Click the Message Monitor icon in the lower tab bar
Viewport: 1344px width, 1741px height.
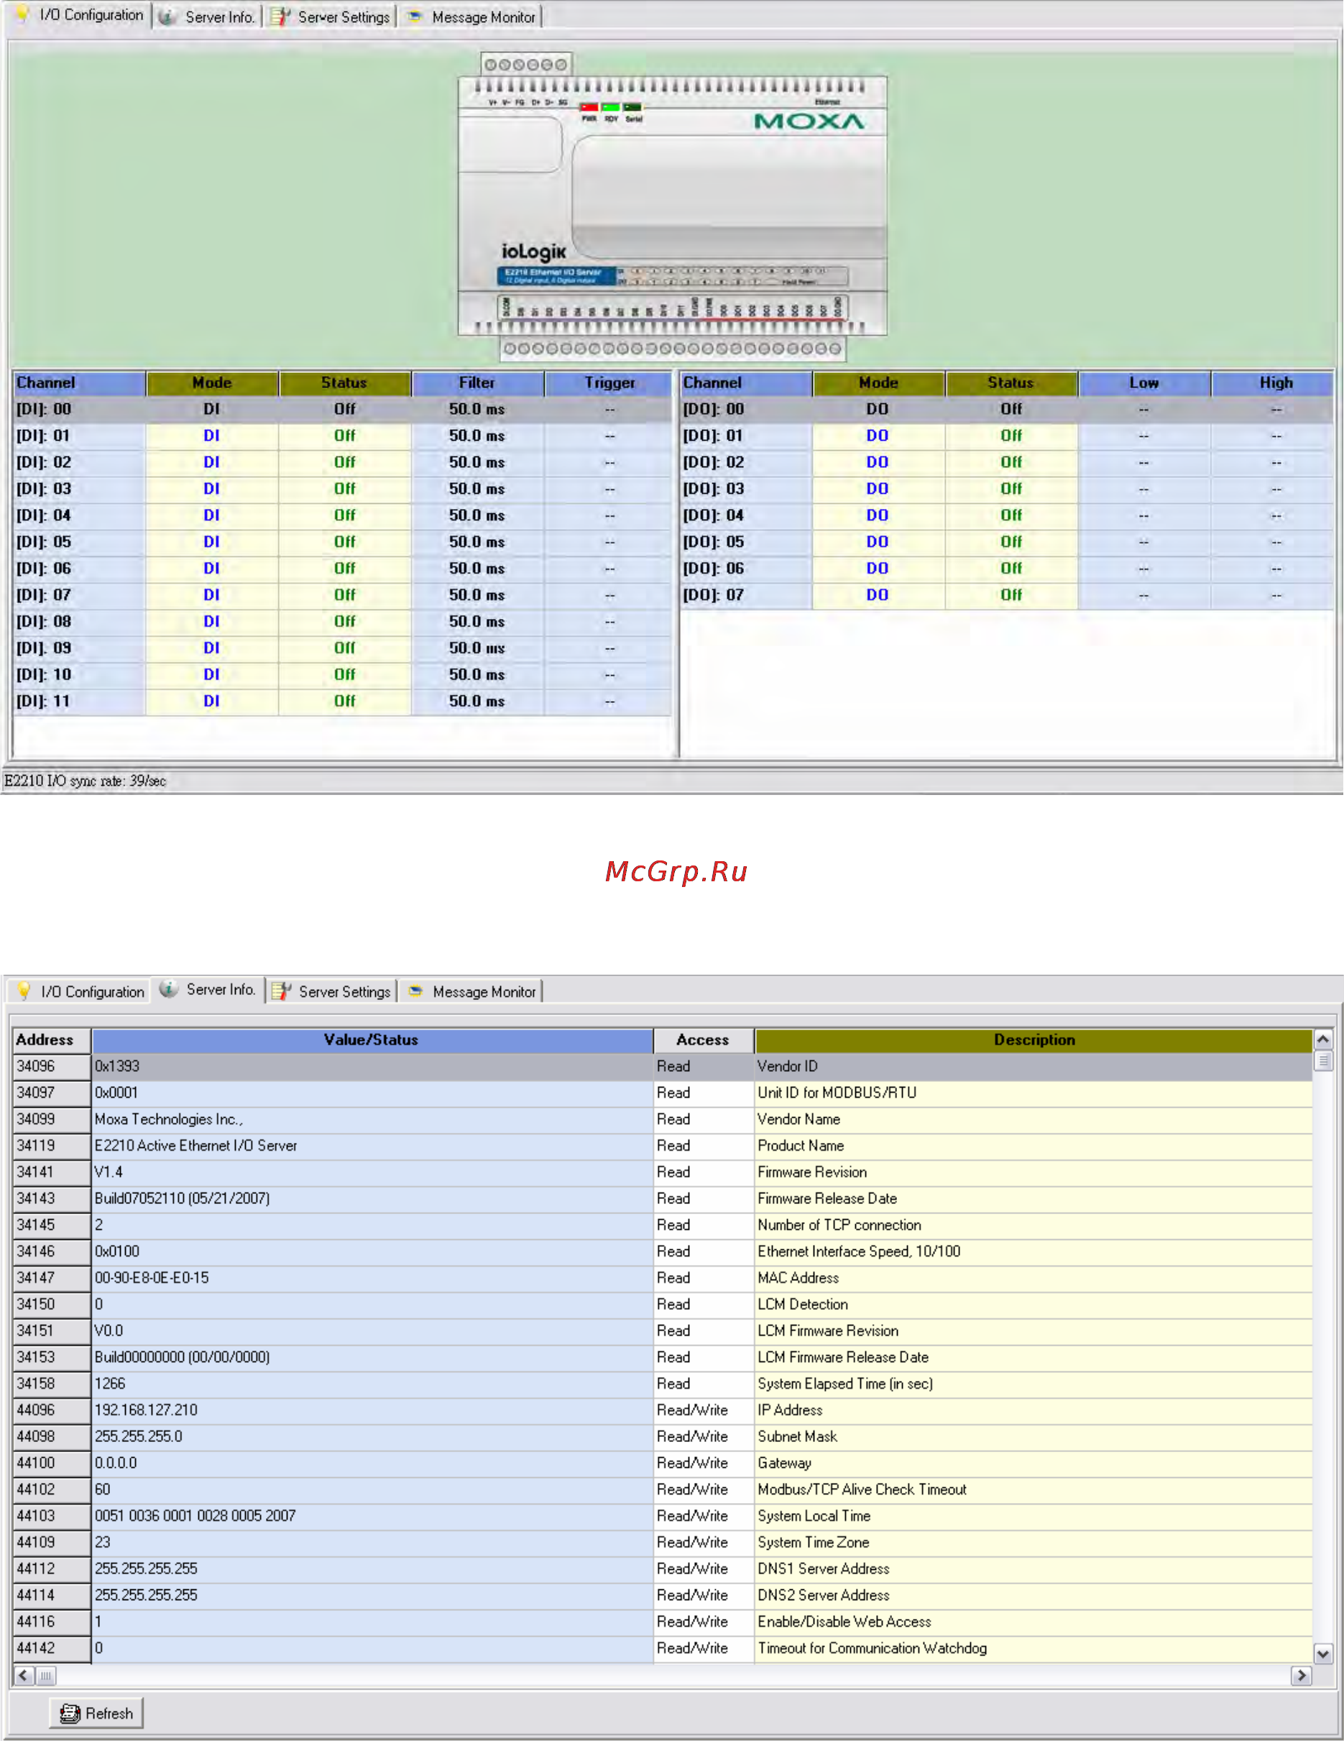pyautogui.click(x=415, y=991)
